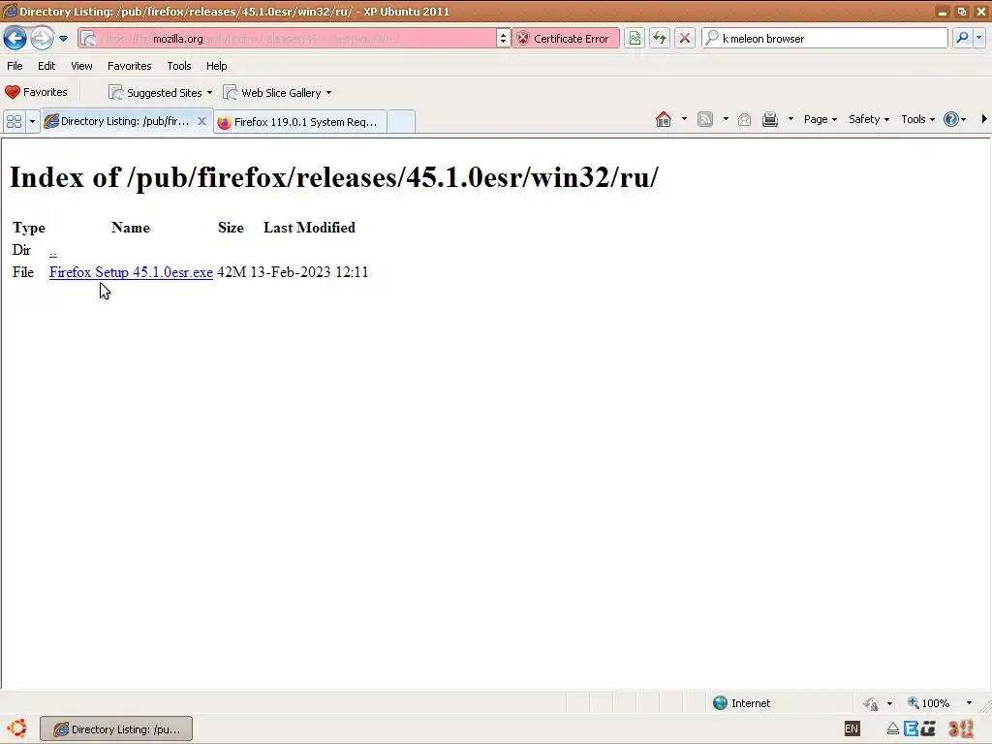Open Web Slice Gallery dropdown
The image size is (992, 744).
(277, 93)
